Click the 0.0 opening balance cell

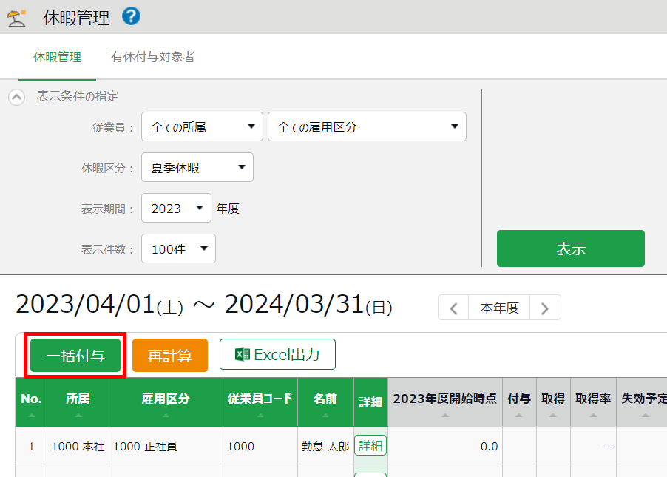(x=445, y=445)
